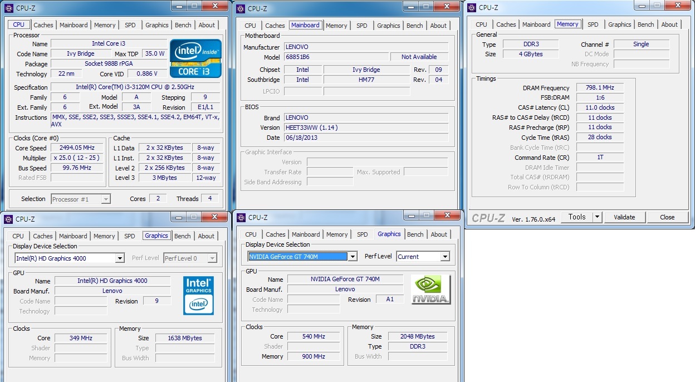695x382 pixels.
Task: Expand the Perf Level dropdown showing Current
Action: [444, 257]
